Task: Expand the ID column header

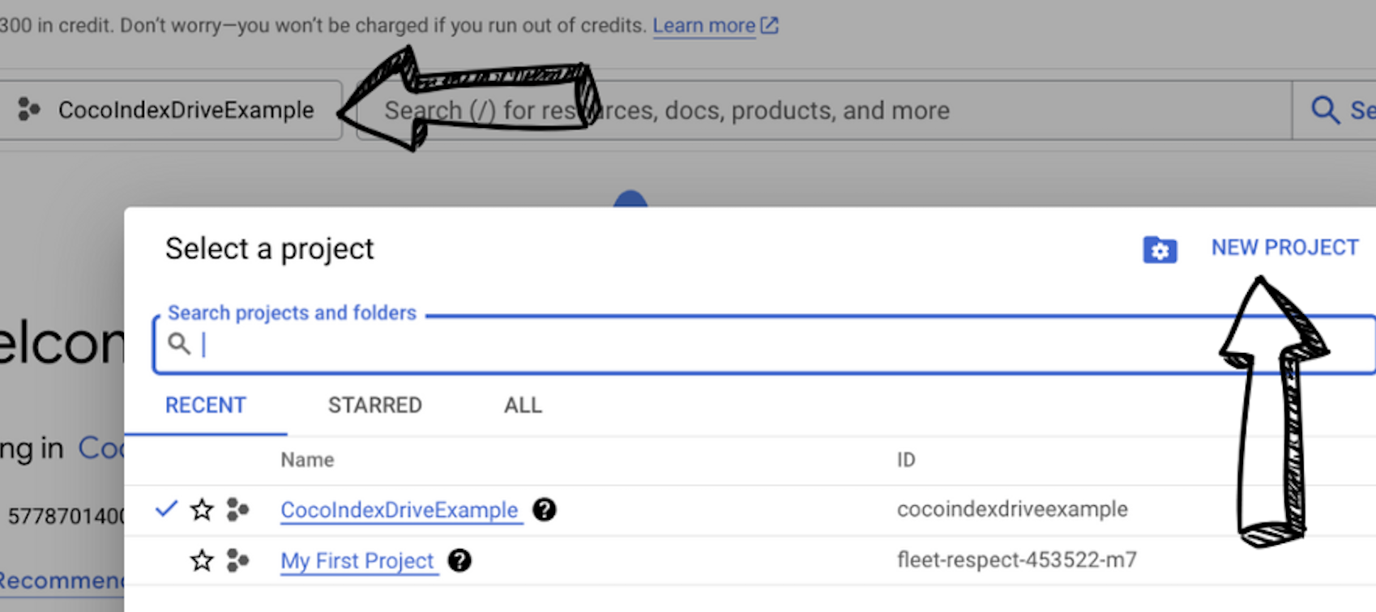Action: [x=907, y=459]
